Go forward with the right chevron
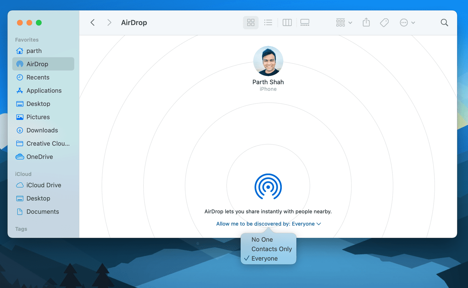The image size is (468, 288). (109, 23)
